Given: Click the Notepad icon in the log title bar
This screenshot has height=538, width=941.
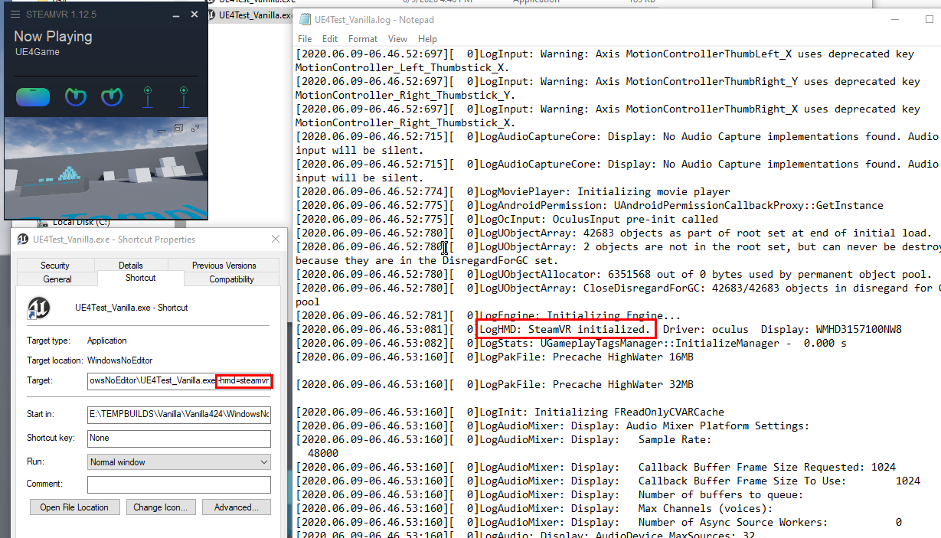Looking at the screenshot, I should pos(305,20).
